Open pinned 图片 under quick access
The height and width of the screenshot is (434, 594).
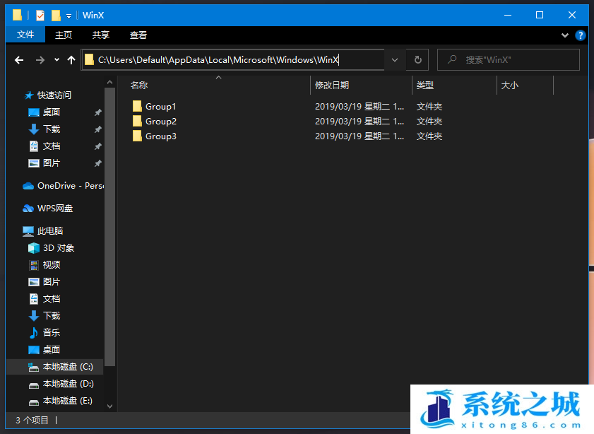(51, 163)
